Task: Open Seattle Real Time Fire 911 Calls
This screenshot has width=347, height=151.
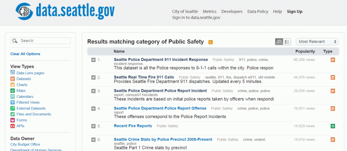Action: tap(144, 77)
